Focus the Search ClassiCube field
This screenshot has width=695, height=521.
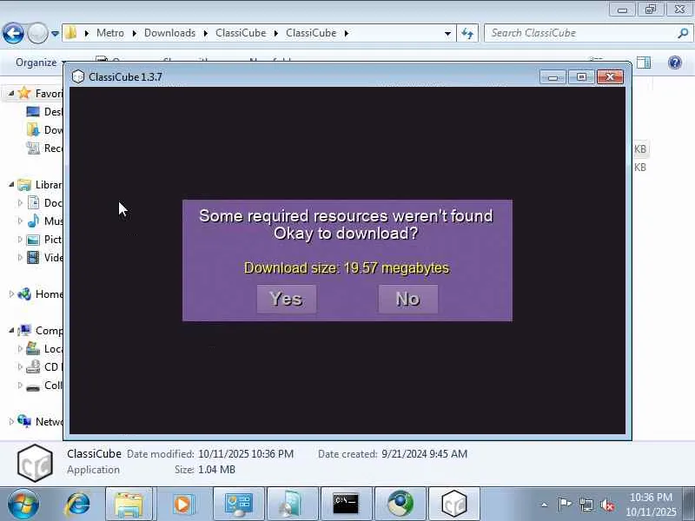pos(580,33)
